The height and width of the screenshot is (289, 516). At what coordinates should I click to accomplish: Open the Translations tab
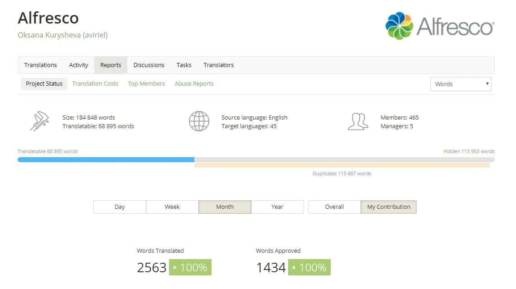(40, 65)
